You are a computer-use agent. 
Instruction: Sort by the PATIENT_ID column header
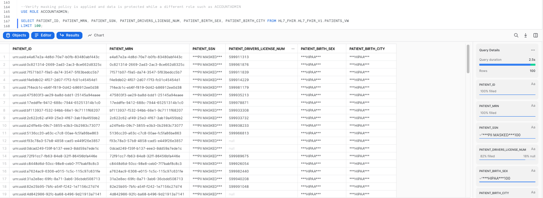pos(22,49)
